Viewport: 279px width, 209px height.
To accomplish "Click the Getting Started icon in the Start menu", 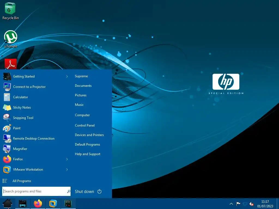I will (7, 76).
